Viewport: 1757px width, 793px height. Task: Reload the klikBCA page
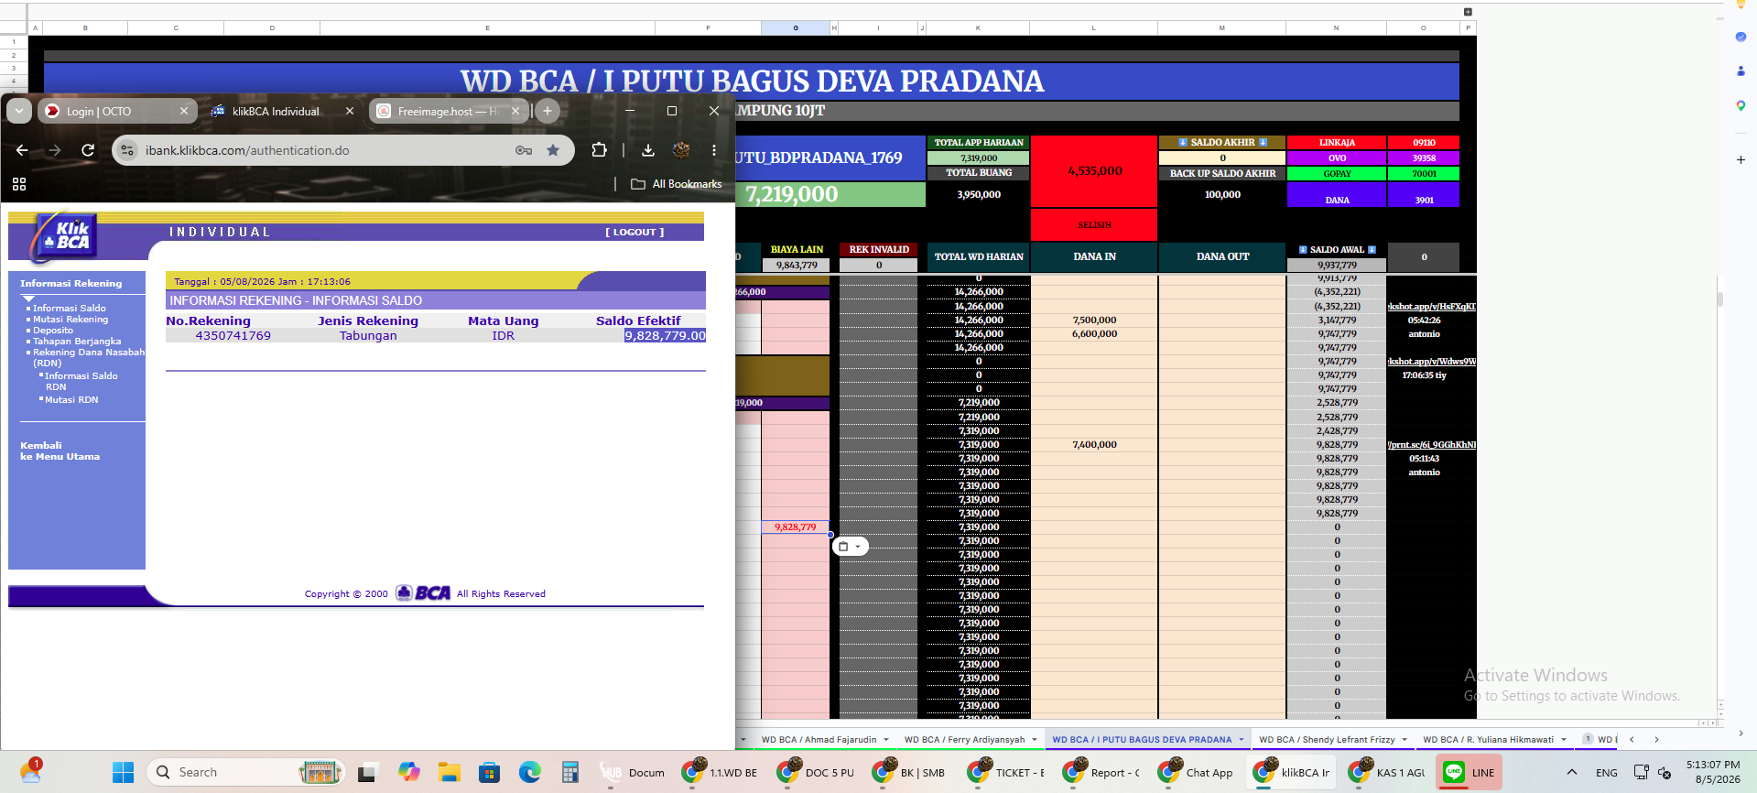tap(88, 150)
